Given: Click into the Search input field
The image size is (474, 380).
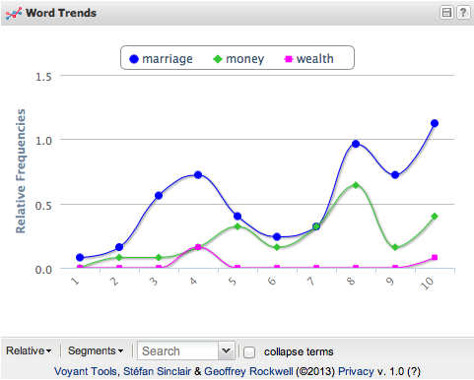Looking at the screenshot, I should (x=177, y=350).
